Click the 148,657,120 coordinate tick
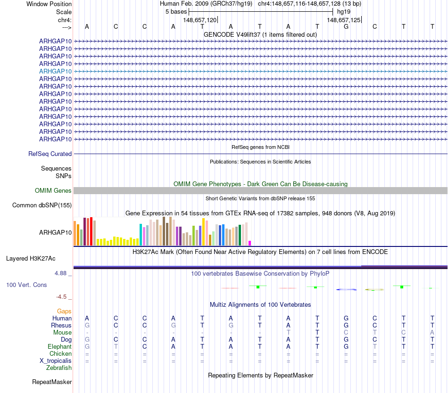This screenshot has width=448, height=393. (200, 20)
